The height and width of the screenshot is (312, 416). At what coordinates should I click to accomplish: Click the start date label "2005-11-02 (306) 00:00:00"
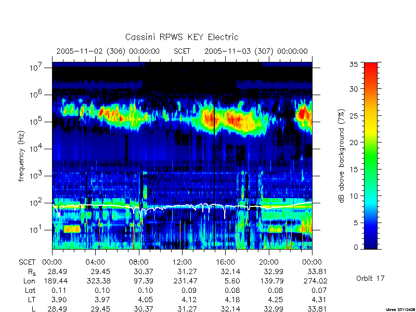(x=108, y=51)
